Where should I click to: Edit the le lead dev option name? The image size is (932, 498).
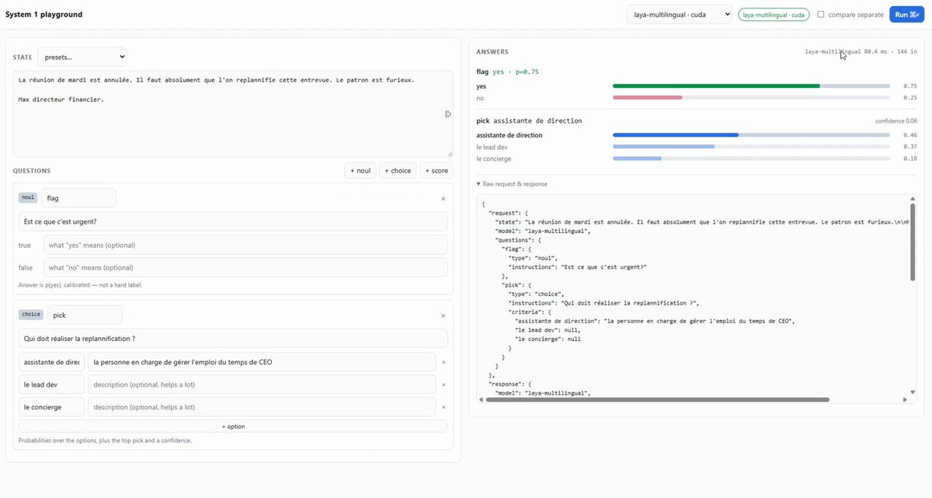pos(51,385)
